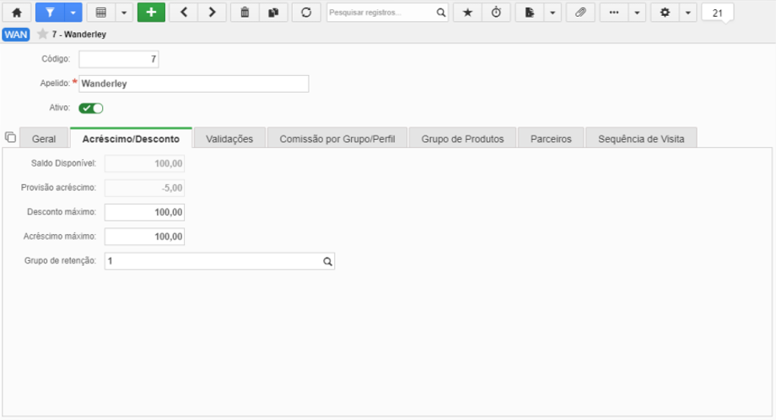The height and width of the screenshot is (420, 776).
Task: Go to the home screen icon
Action: tap(17, 13)
